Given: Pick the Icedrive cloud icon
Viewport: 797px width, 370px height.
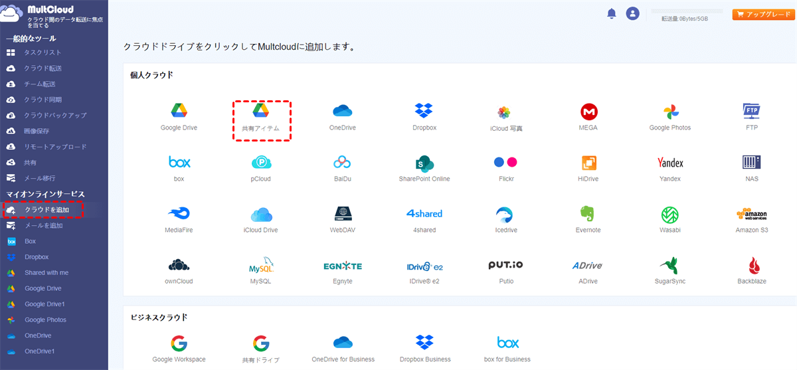Looking at the screenshot, I should click(505, 213).
